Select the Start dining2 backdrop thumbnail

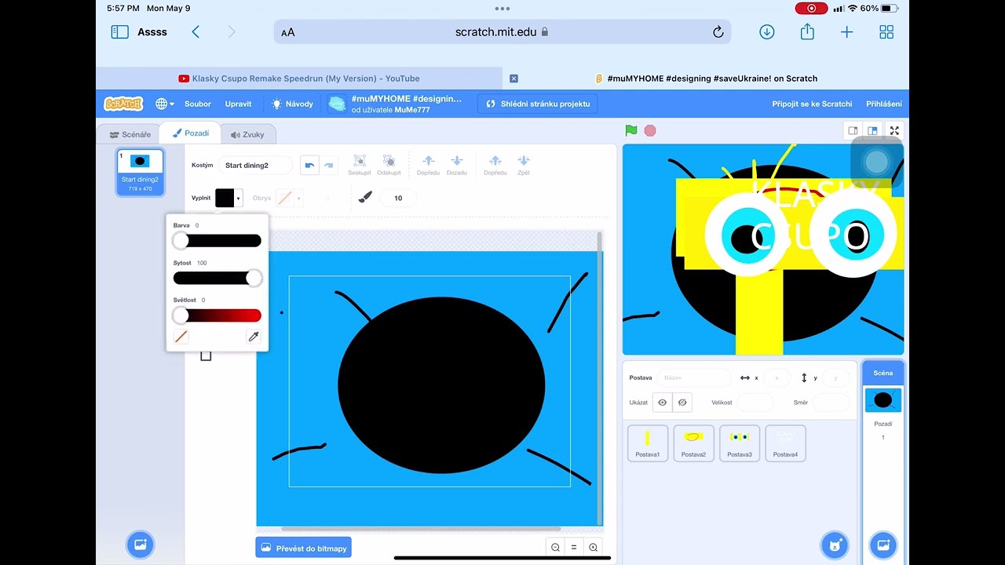[140, 172]
